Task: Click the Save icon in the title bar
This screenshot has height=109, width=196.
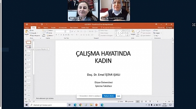Action: 27,24
